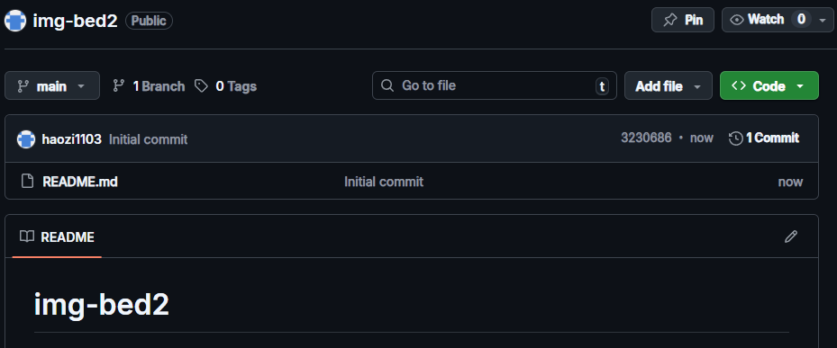The height and width of the screenshot is (348, 837).
Task: Open the green Code dropdown button
Action: coord(769,85)
